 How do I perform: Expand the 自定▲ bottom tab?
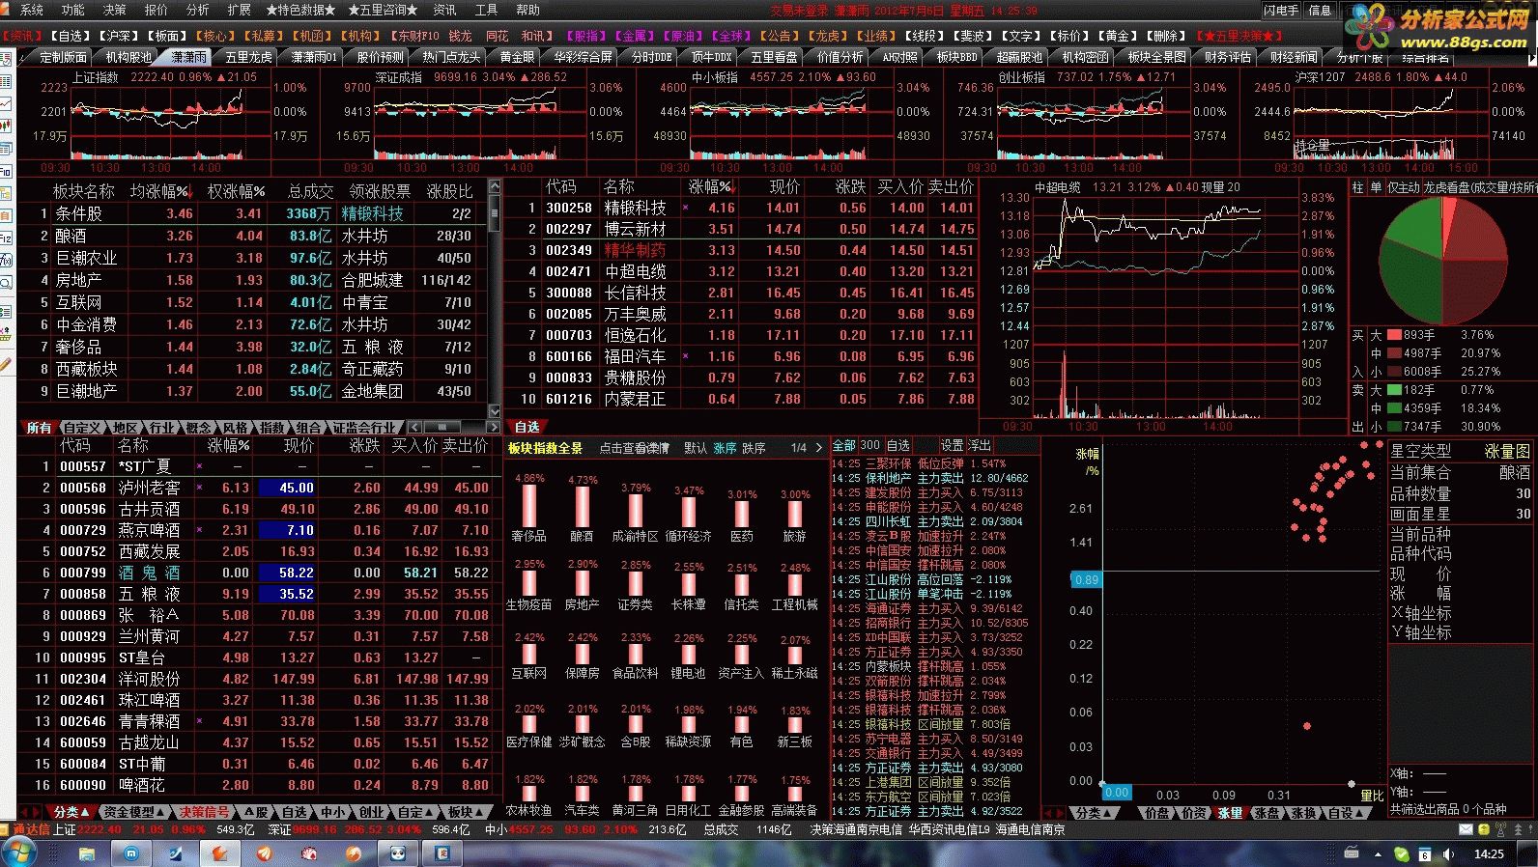click(415, 812)
